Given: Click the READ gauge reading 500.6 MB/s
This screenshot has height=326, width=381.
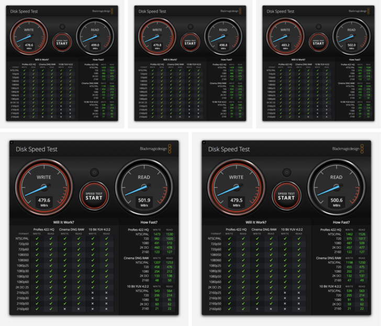Looking at the screenshot, I should (x=337, y=187).
